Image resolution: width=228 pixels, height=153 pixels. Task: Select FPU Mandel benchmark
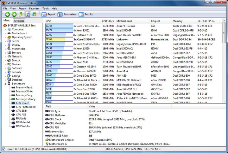pyautogui.click(x=23, y=122)
